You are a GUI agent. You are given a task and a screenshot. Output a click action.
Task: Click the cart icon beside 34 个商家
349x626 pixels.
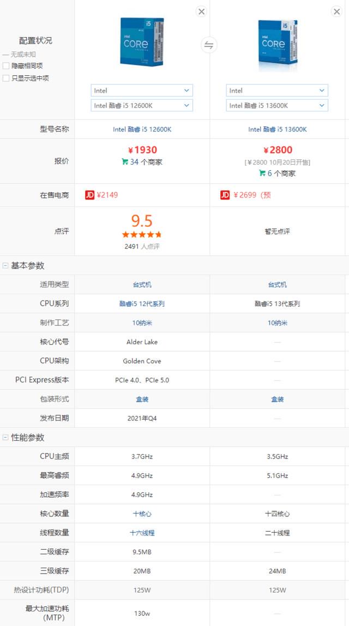[124, 162]
